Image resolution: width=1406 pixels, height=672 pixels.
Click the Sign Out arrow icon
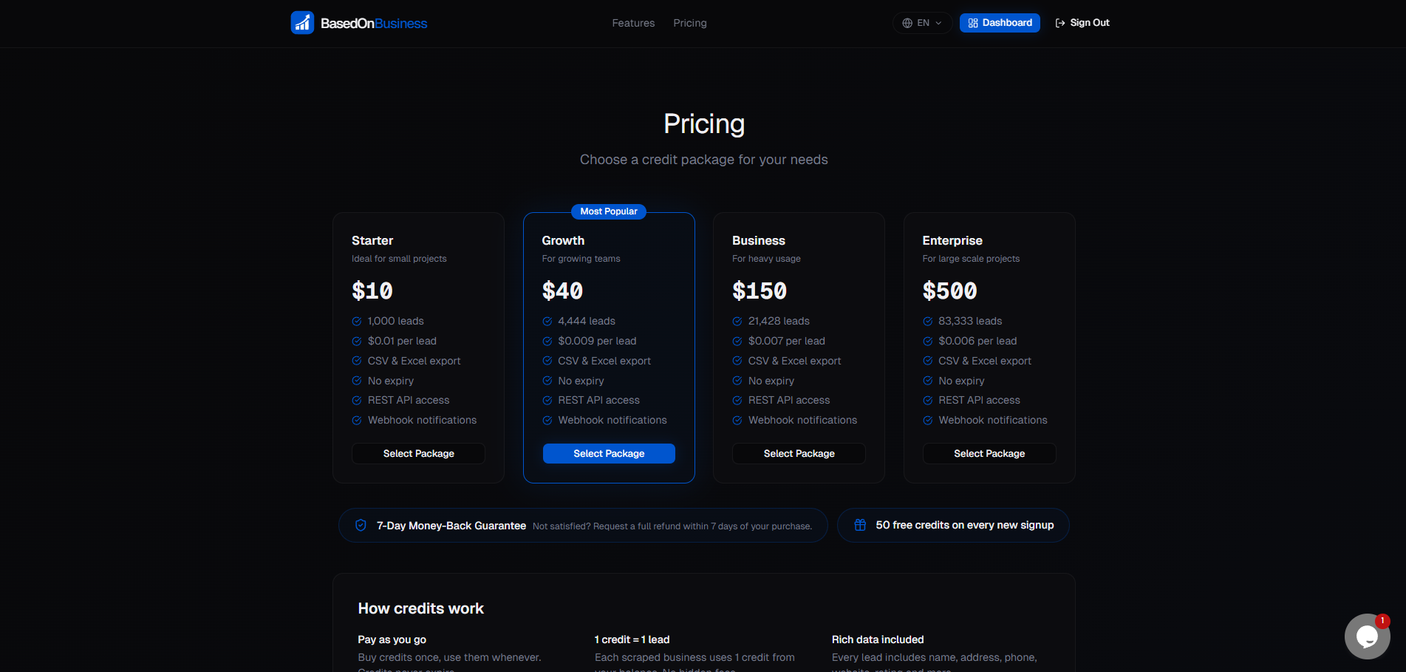(x=1059, y=23)
